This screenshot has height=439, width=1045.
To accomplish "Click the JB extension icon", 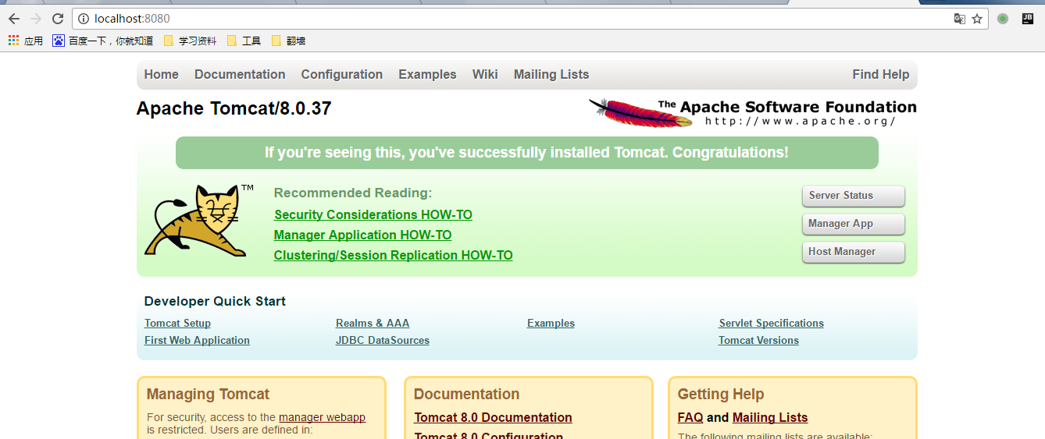I will [1028, 19].
